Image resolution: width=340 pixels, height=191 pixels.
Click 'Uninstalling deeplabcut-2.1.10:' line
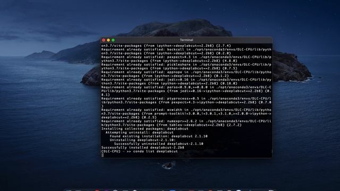tap(143, 140)
